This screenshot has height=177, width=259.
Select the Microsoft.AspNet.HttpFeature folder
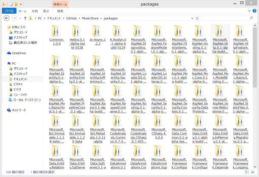point(241,39)
